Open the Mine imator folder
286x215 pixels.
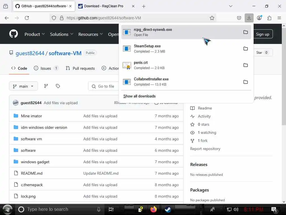(31, 116)
